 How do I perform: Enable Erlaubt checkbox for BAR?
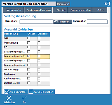29,38
